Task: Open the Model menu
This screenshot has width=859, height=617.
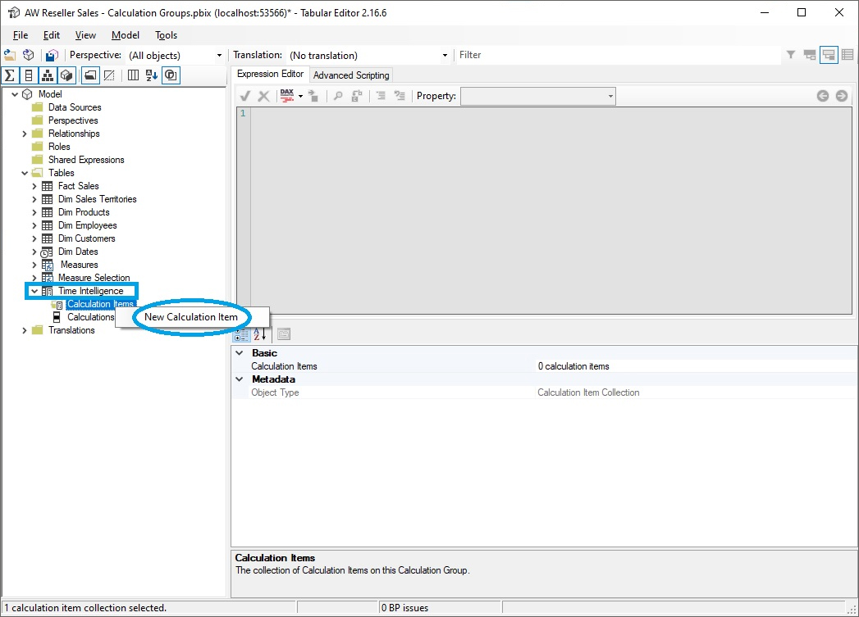Action: (x=125, y=35)
